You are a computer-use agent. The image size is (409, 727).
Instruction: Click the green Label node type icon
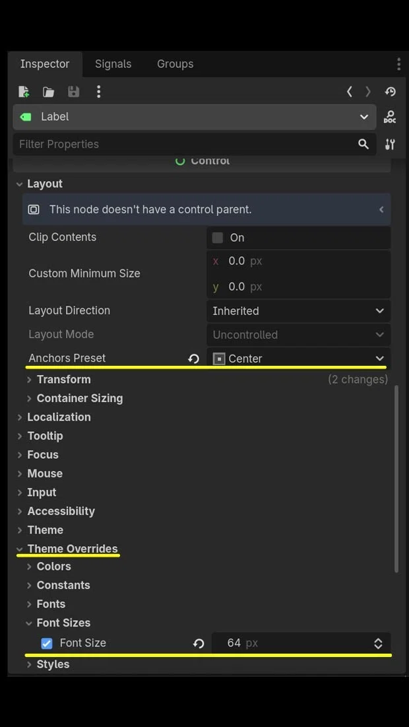pyautogui.click(x=26, y=117)
